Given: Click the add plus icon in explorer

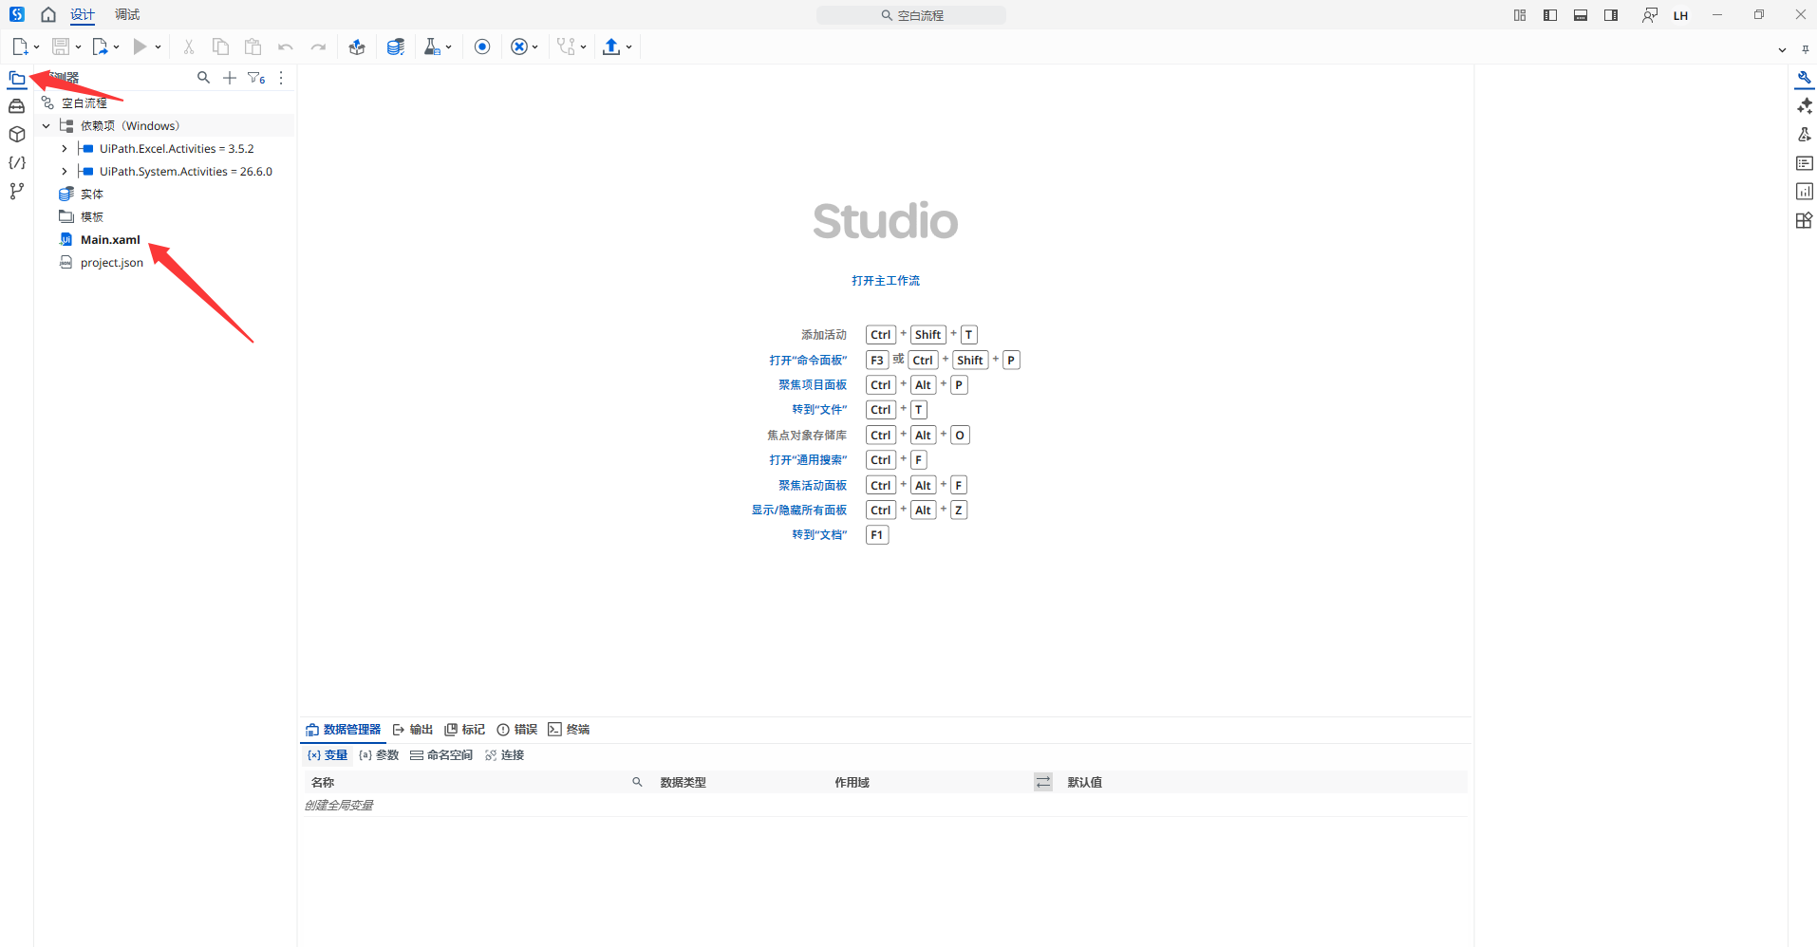Looking at the screenshot, I should pyautogui.click(x=230, y=78).
